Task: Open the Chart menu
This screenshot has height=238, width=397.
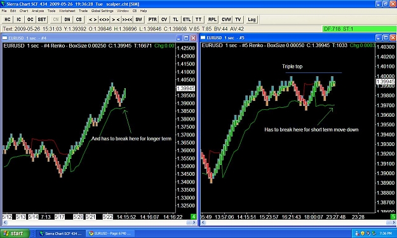Action: click(x=24, y=11)
